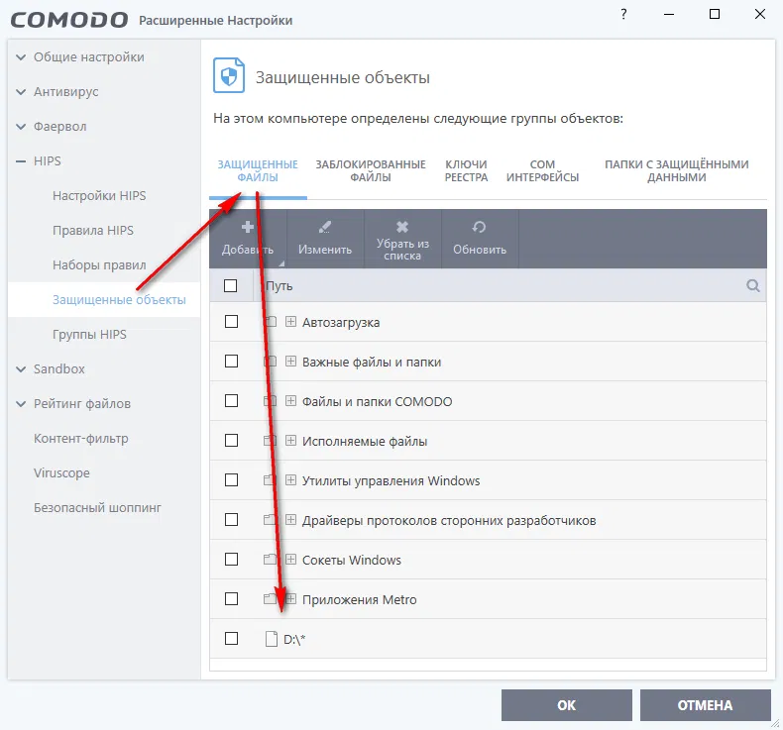The image size is (783, 730).
Task: Check the Важные файлы и папки checkbox
Action: (x=231, y=361)
